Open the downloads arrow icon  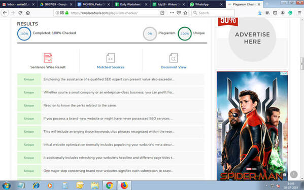click(x=260, y=13)
